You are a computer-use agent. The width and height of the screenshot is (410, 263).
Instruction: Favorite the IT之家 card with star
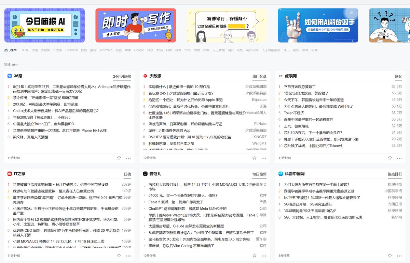tap(119, 255)
